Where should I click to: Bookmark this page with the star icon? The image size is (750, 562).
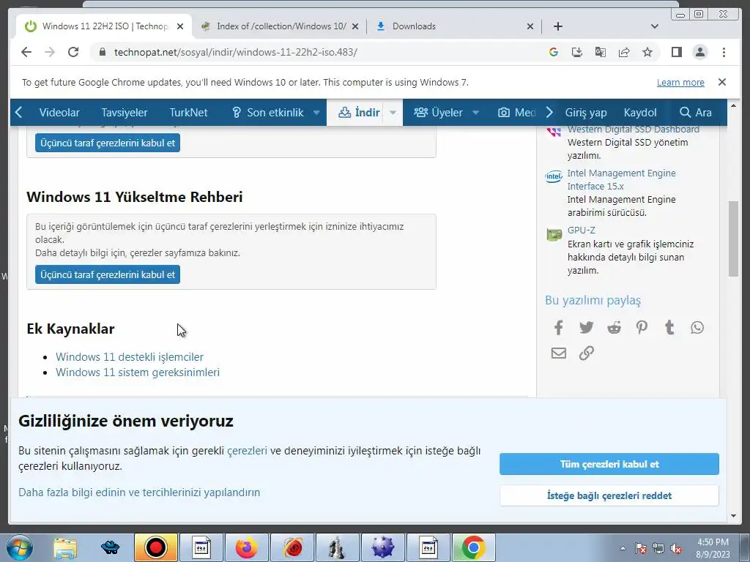click(x=647, y=52)
